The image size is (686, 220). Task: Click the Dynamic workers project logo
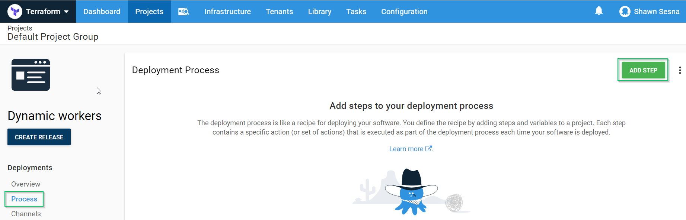[x=31, y=75]
